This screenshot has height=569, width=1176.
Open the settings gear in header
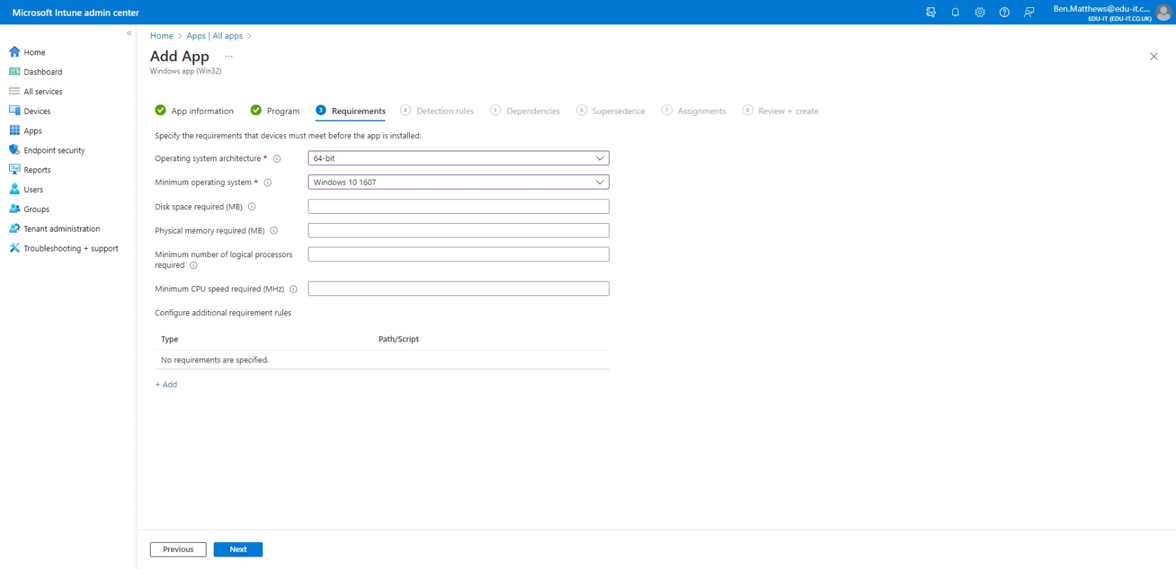(979, 12)
